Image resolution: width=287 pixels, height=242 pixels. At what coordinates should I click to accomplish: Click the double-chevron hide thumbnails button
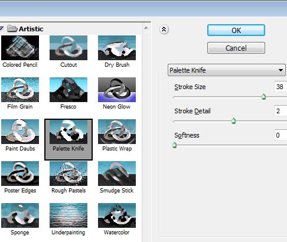point(164,30)
